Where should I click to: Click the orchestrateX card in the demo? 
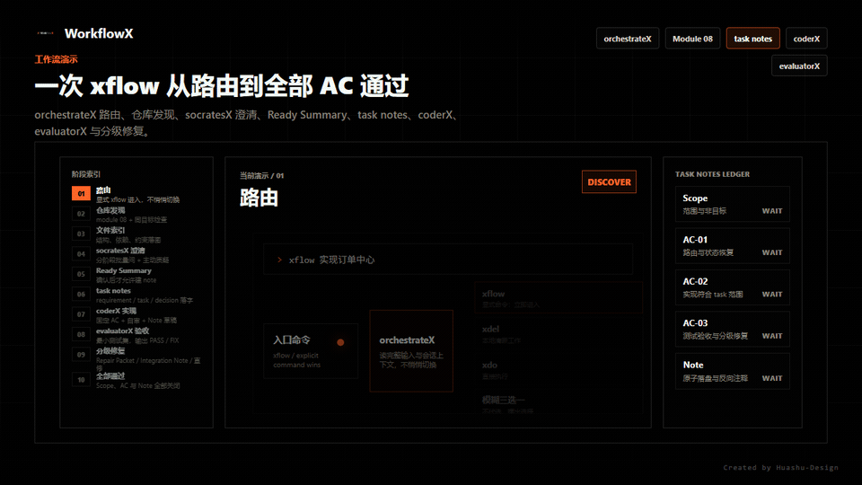[x=411, y=351]
